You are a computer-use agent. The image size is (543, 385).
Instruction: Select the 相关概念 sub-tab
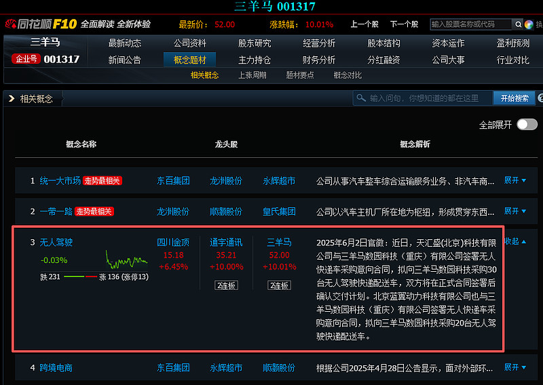(x=205, y=75)
